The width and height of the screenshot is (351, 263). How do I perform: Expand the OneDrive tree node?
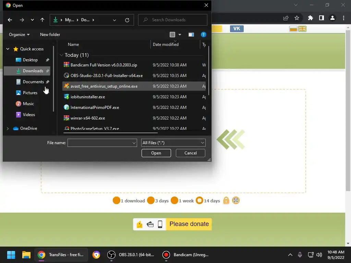click(8, 128)
